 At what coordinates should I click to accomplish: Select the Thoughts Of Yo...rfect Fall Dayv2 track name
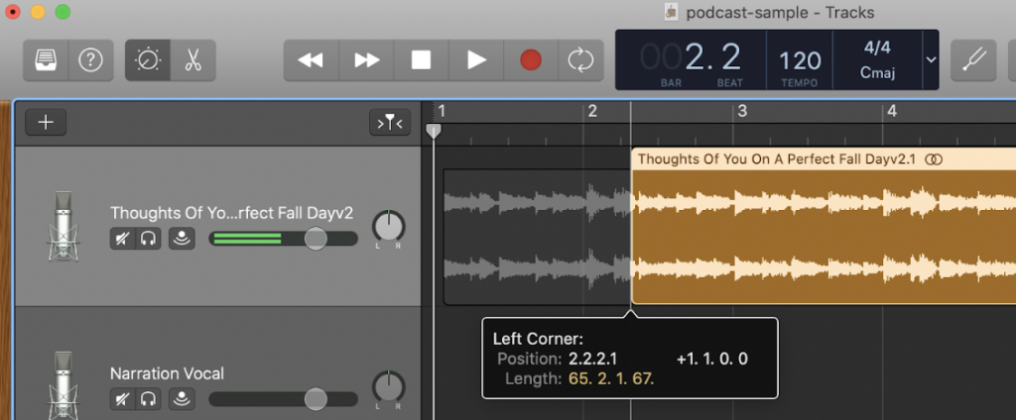(231, 213)
